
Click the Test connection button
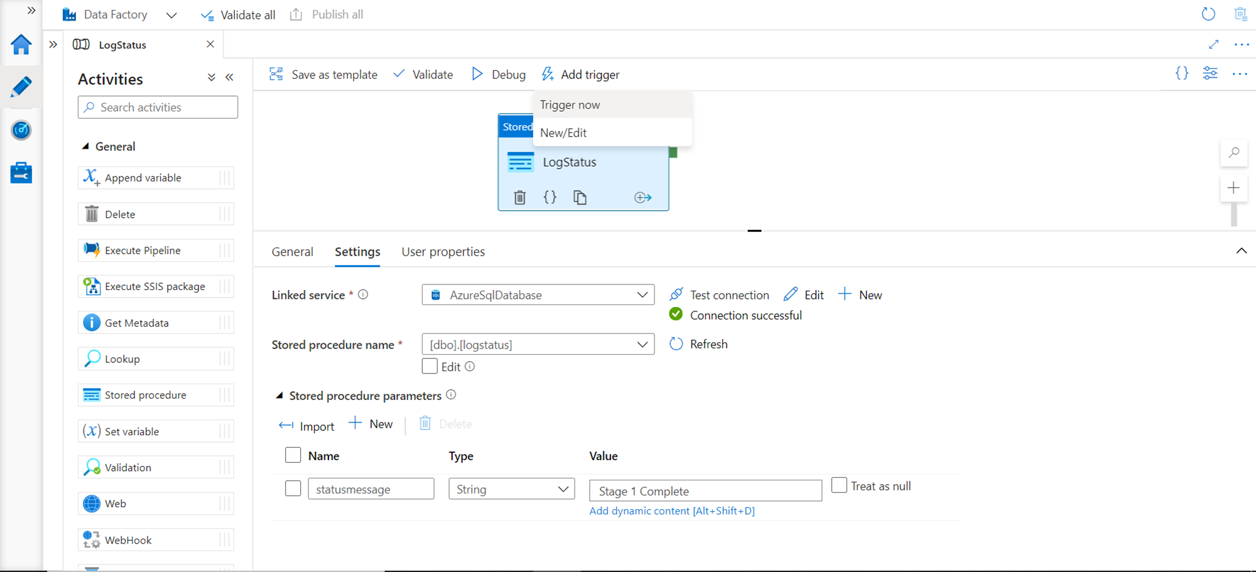click(720, 295)
